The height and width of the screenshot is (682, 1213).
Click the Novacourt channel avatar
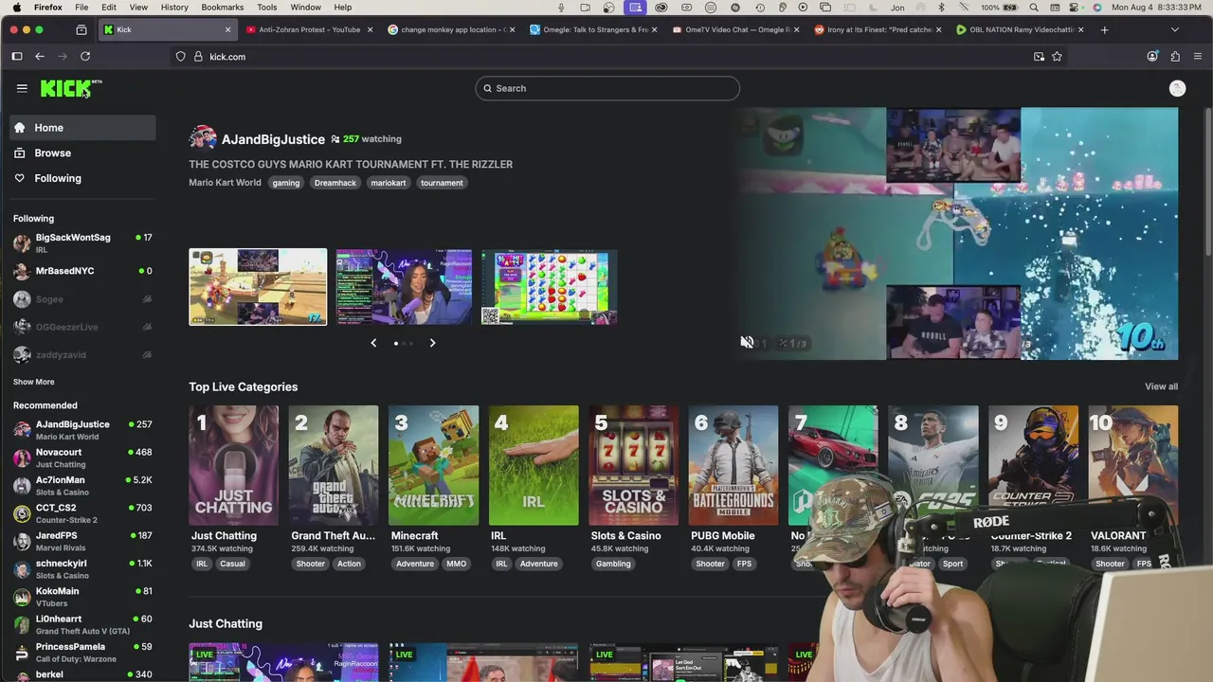[x=22, y=458]
